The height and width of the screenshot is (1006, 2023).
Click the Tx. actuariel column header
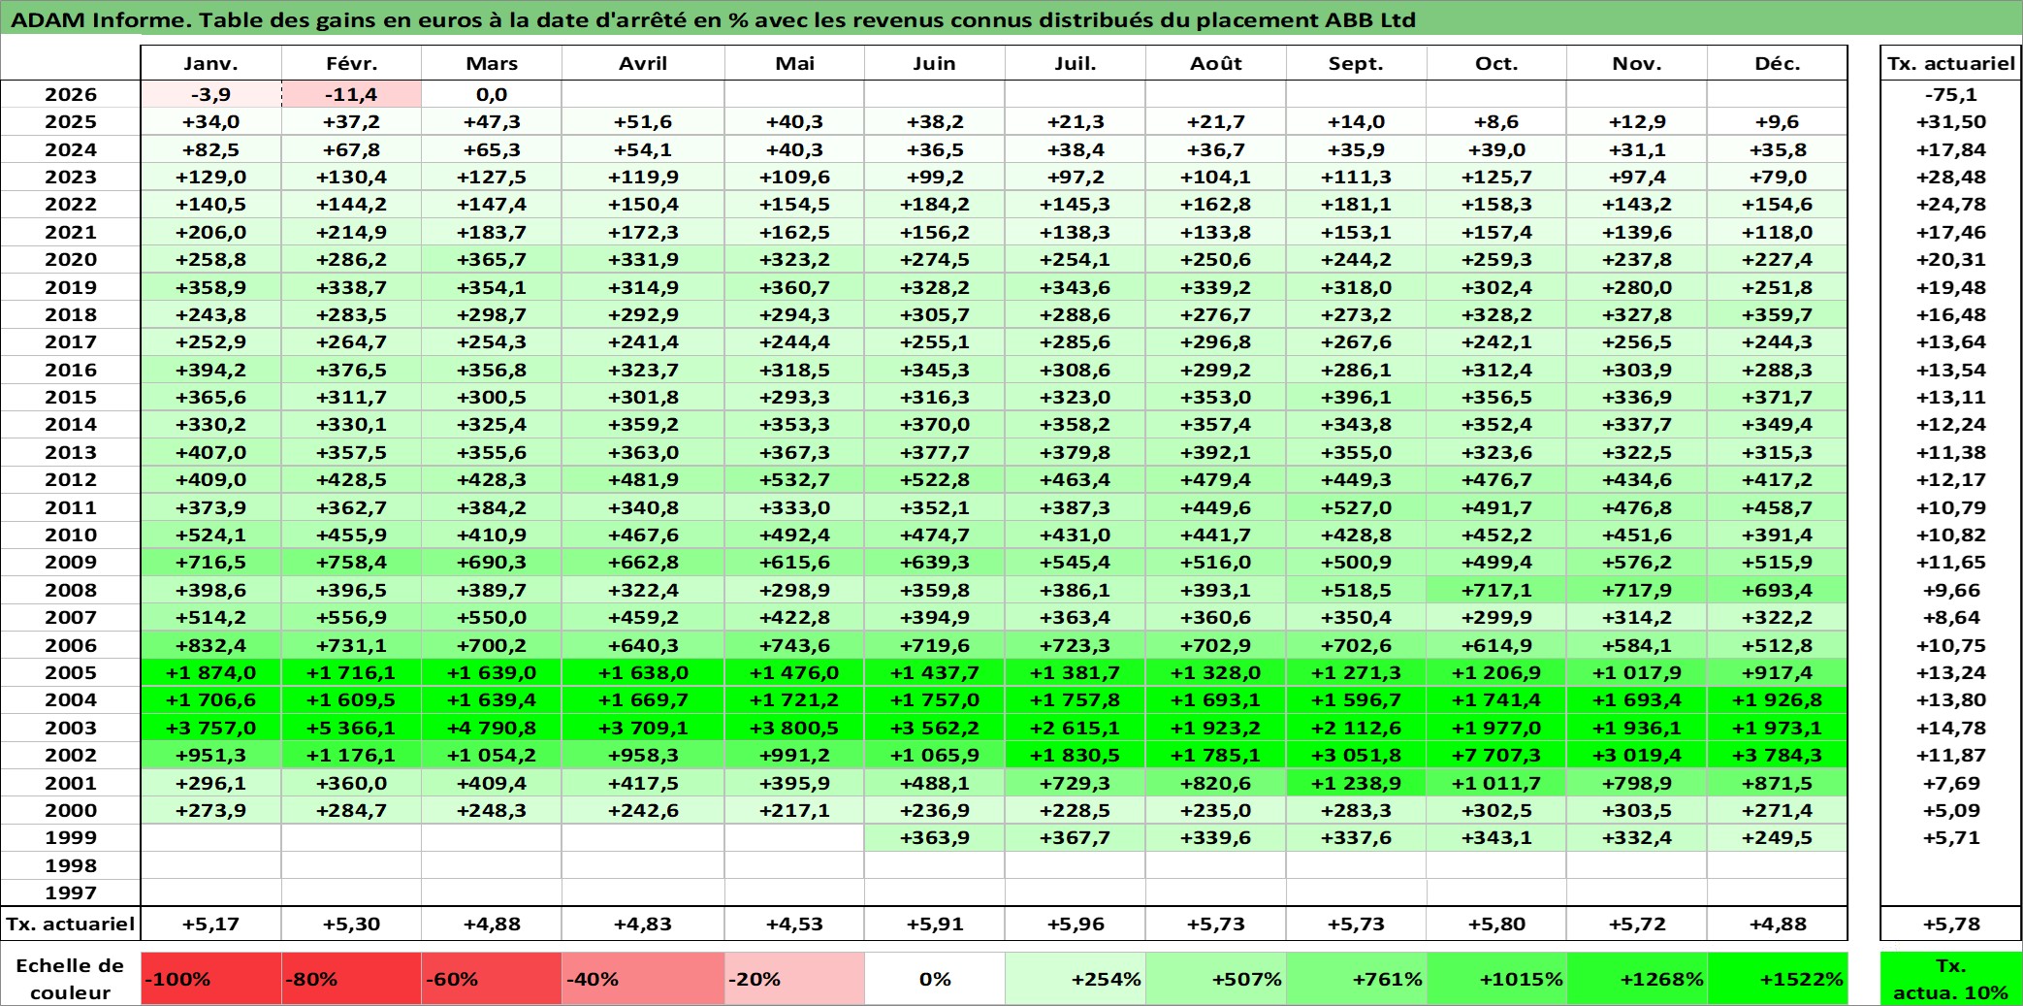(x=1950, y=63)
